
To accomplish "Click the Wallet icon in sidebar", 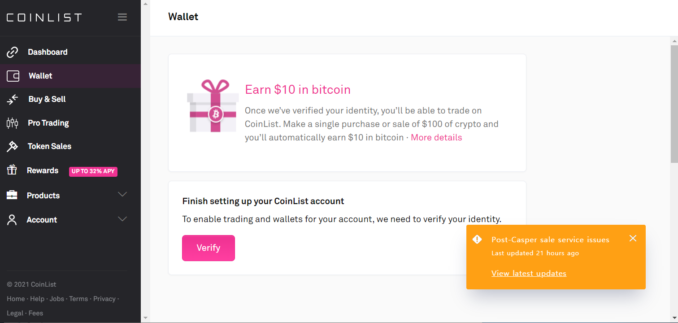I will (x=13, y=76).
